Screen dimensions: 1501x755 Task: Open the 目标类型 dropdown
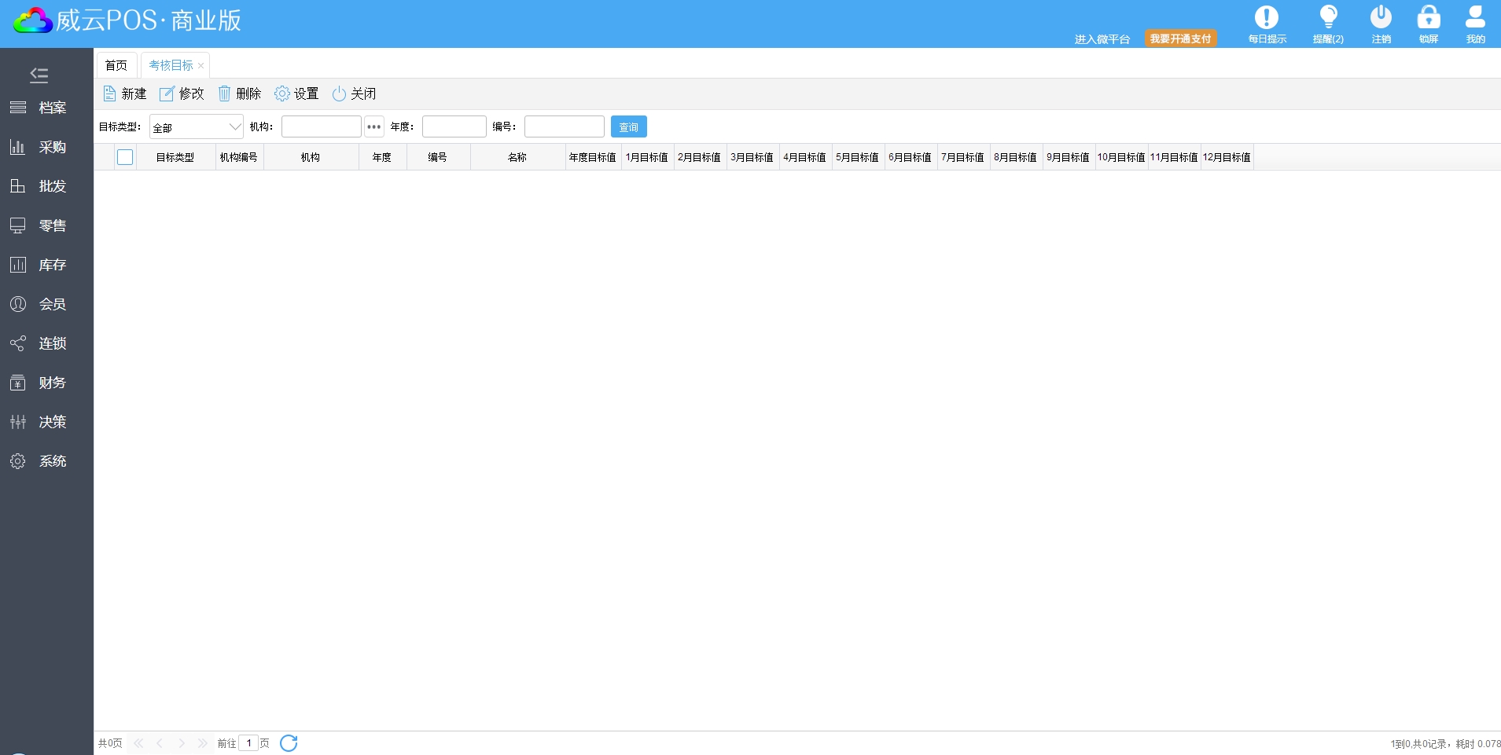pos(197,126)
